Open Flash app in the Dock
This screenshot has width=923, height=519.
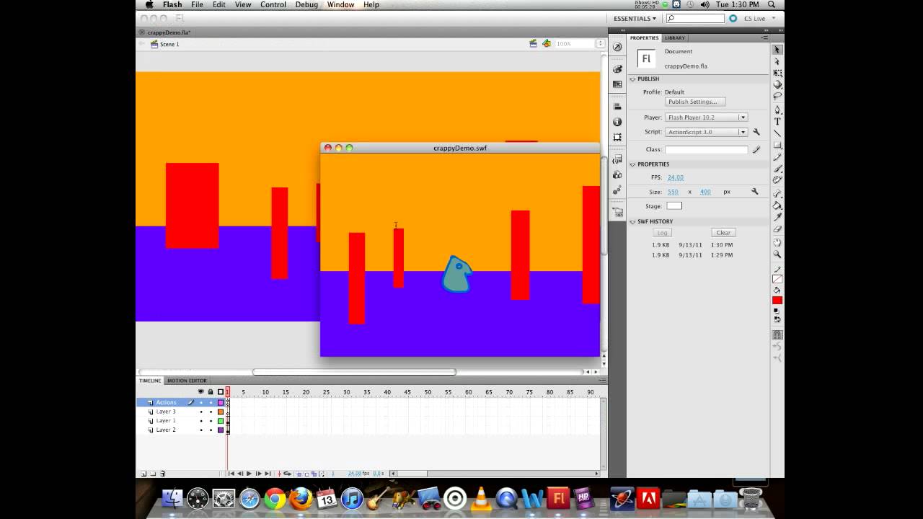pyautogui.click(x=558, y=498)
